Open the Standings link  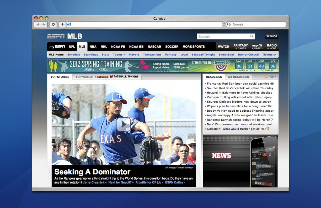pyautogui.click(x=91, y=55)
